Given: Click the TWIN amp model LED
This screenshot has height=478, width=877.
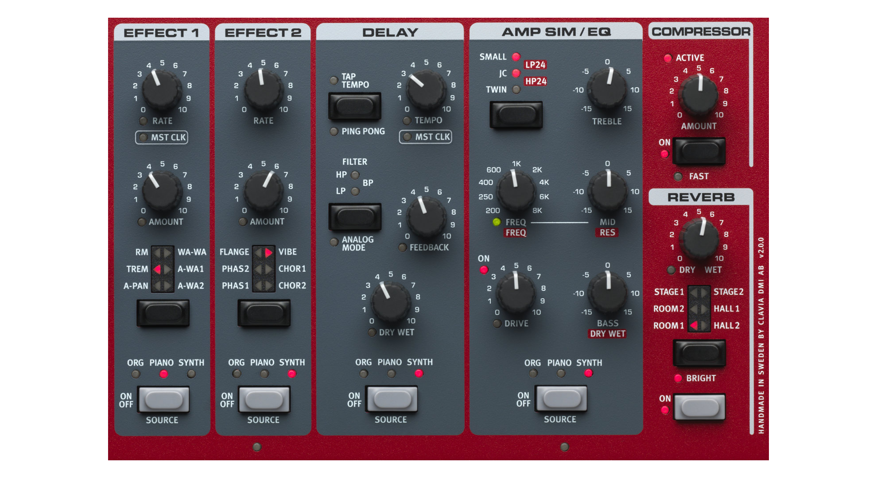Looking at the screenshot, I should pyautogui.click(x=516, y=89).
